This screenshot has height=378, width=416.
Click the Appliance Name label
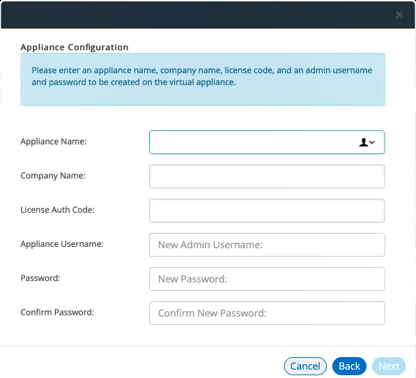tap(54, 142)
